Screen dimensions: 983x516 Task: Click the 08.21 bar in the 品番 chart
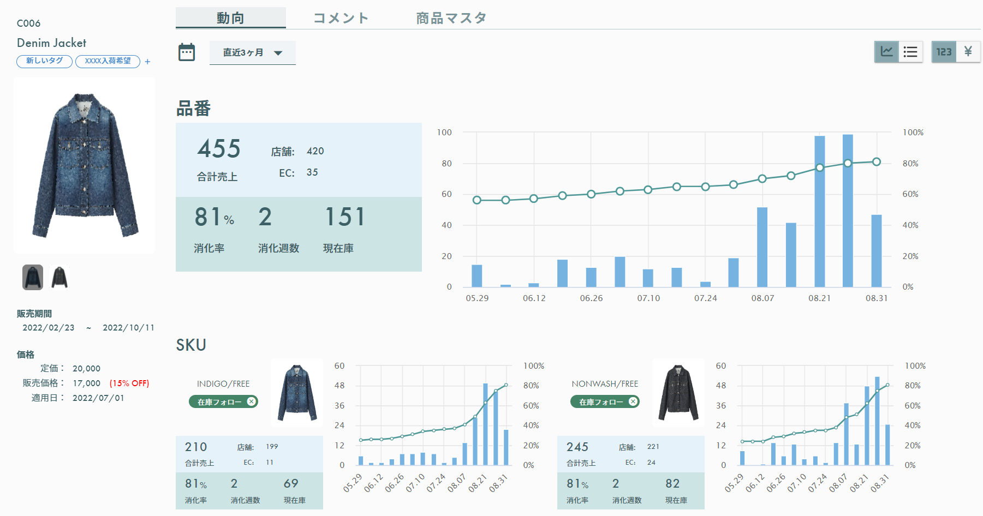coord(819,213)
